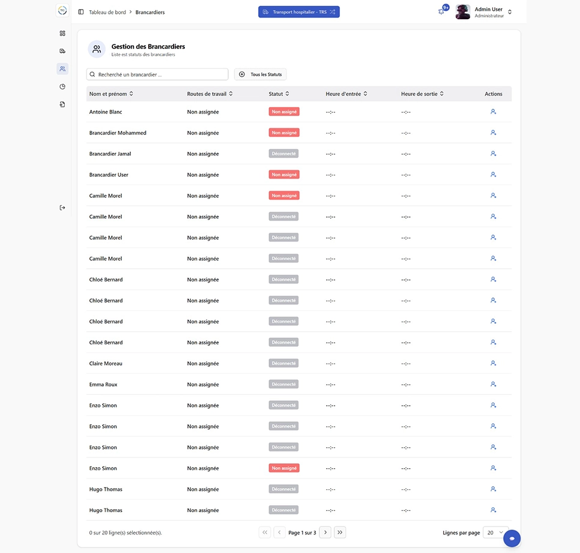Open the ambulance transport icon in sidebar

(x=62, y=51)
